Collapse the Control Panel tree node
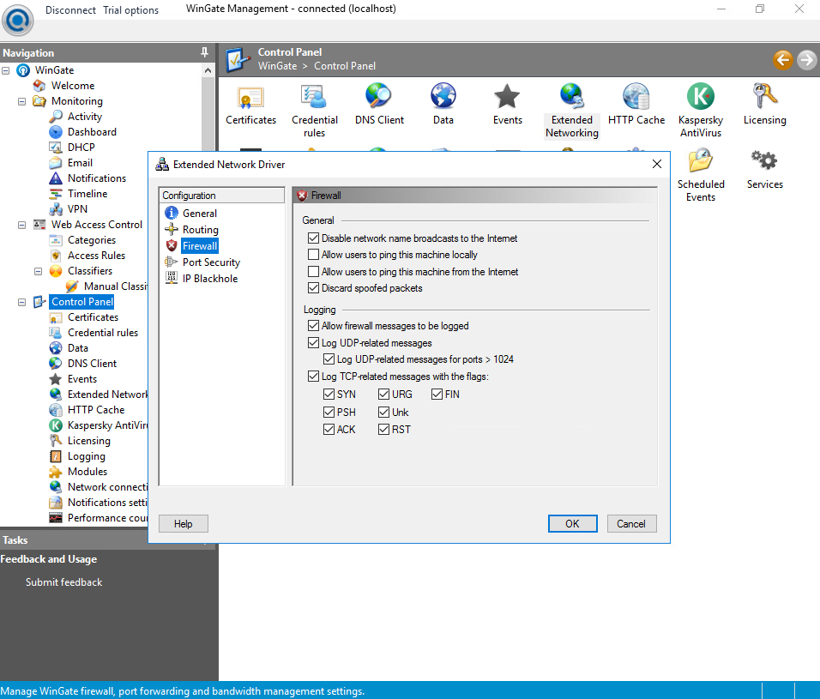The width and height of the screenshot is (820, 699). coord(22,302)
